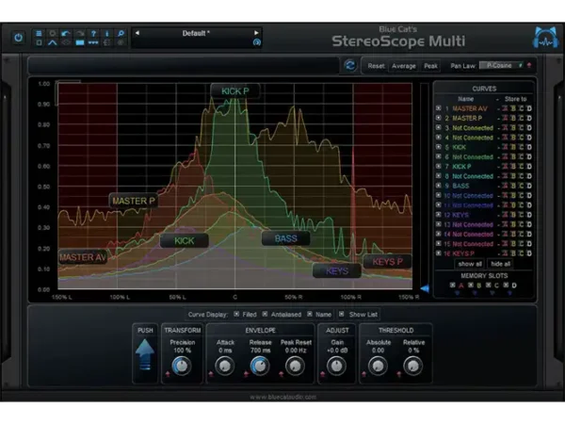This screenshot has width=565, height=424.
Task: Click the KICK P label on graph
Action: click(x=234, y=91)
